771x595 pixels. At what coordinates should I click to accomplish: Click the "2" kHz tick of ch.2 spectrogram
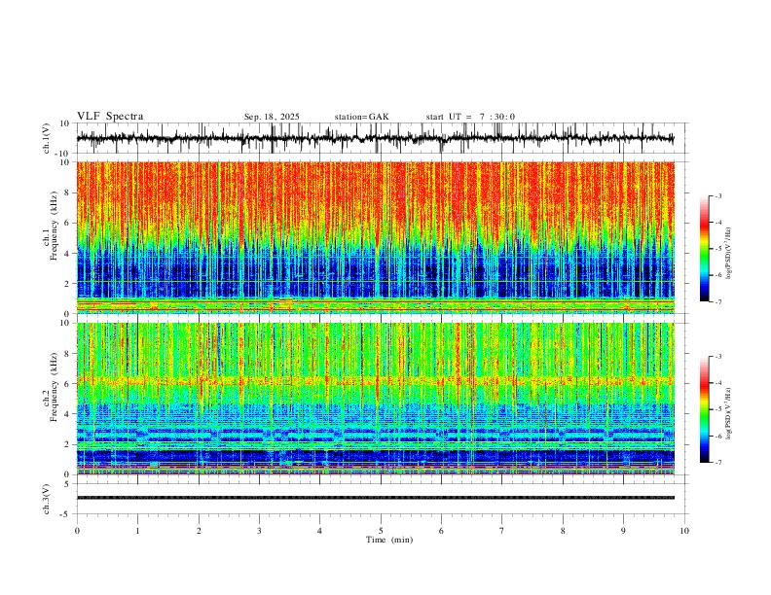[x=66, y=444]
